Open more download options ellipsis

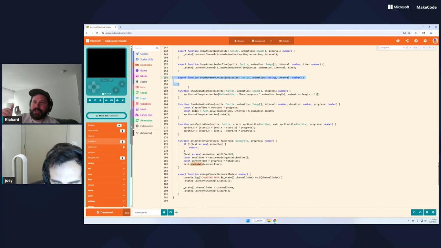127,212
